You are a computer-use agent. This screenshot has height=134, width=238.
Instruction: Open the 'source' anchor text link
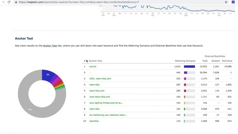[x=93, y=66]
